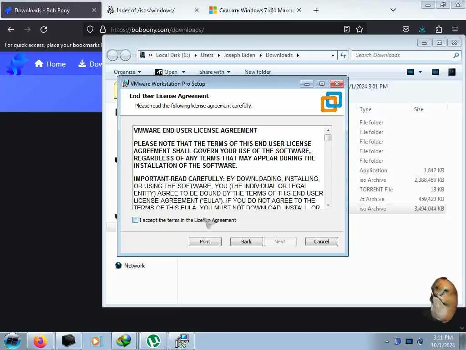Viewport: 466px width, 350px height.
Task: Select Network in Explorer navigation pane
Action: 134,266
